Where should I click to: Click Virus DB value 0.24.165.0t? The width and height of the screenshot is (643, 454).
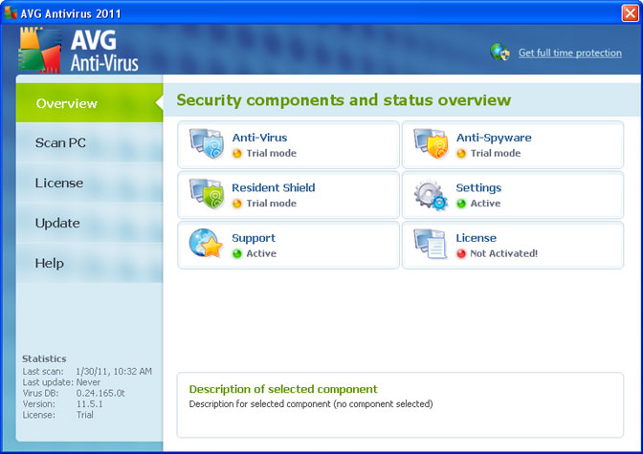[x=100, y=394]
